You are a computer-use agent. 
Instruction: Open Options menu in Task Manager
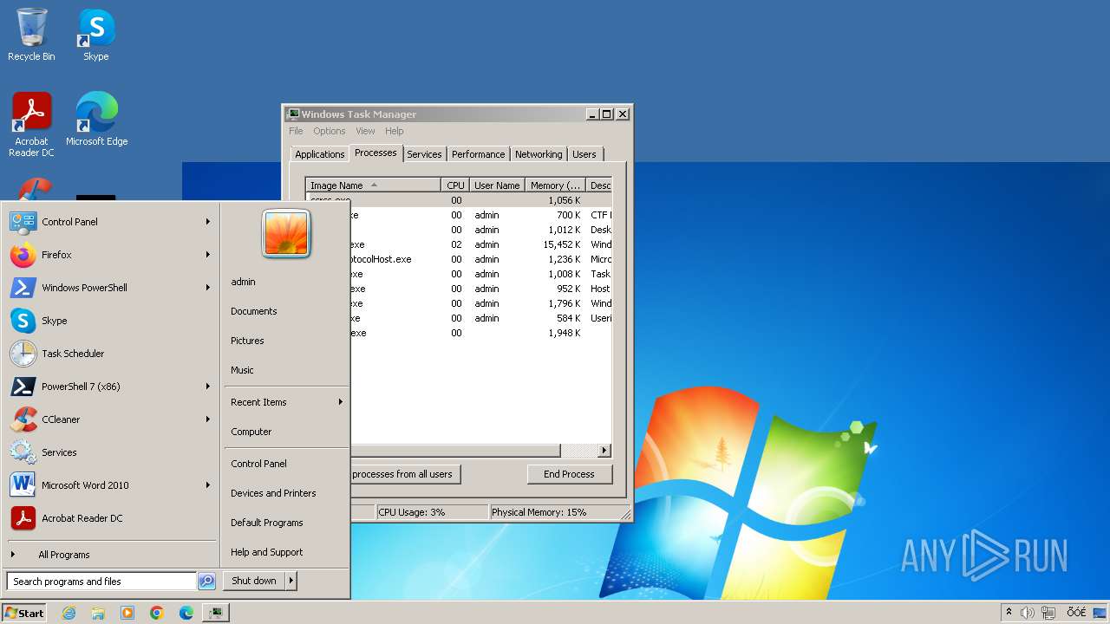330,131
